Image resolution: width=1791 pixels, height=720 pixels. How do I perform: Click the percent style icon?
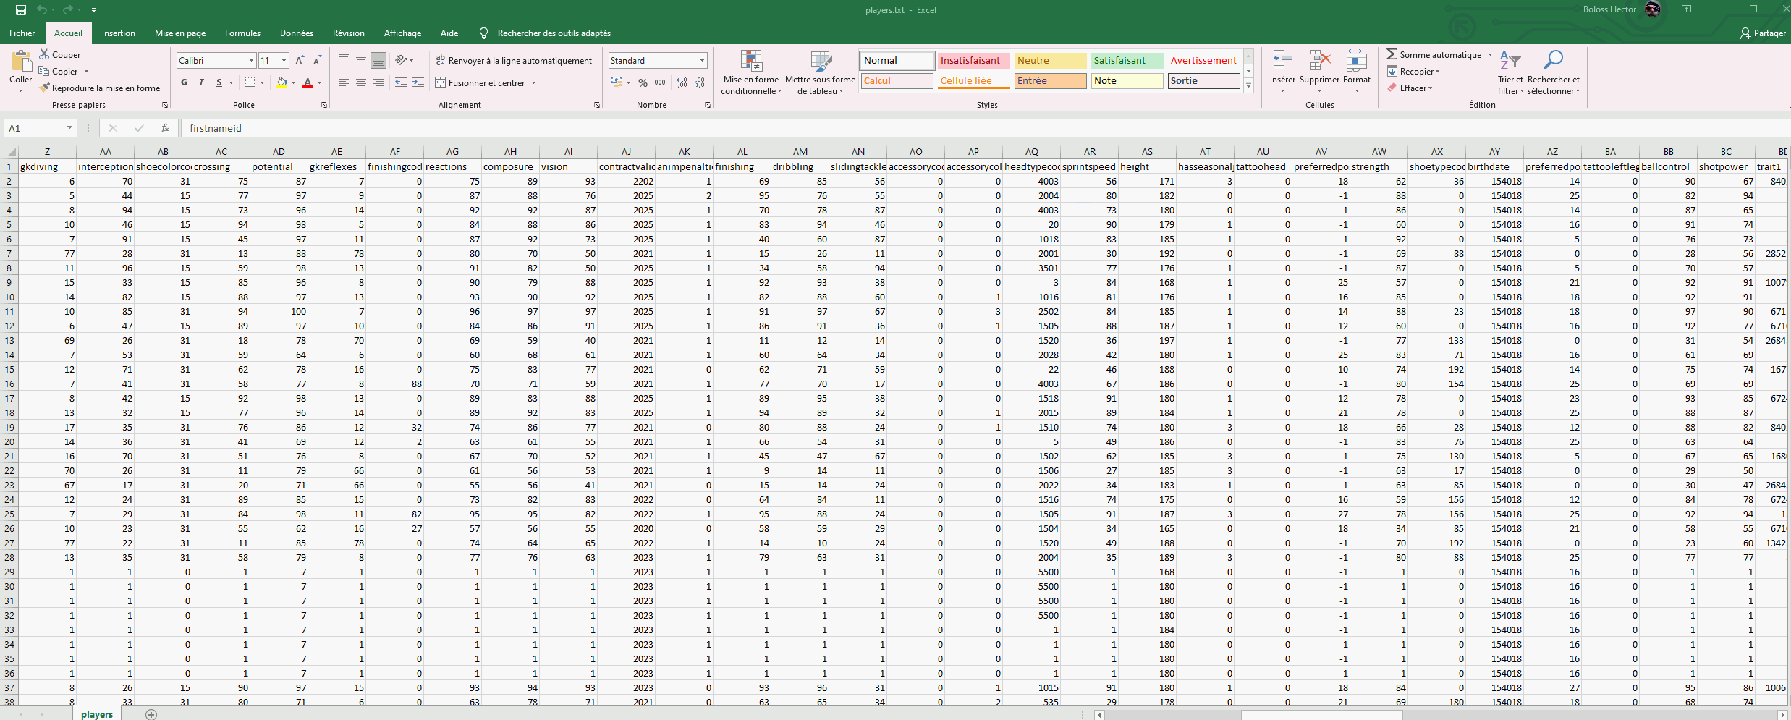643,83
